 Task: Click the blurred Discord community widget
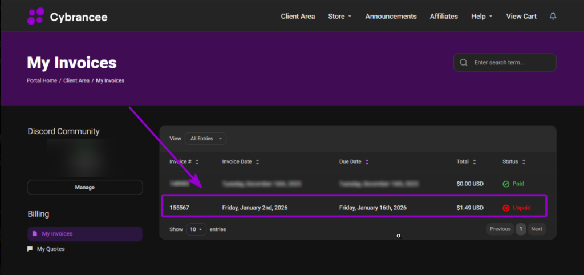pyautogui.click(x=85, y=158)
